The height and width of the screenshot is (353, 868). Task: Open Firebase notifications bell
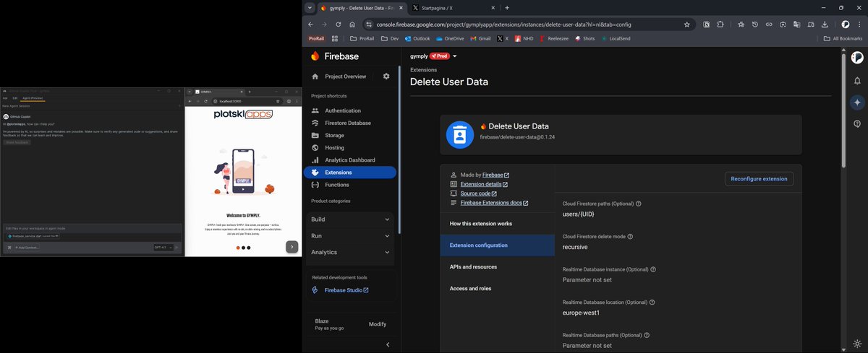857,79
